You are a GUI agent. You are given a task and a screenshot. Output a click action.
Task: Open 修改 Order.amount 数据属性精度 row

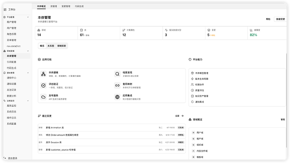112,135
